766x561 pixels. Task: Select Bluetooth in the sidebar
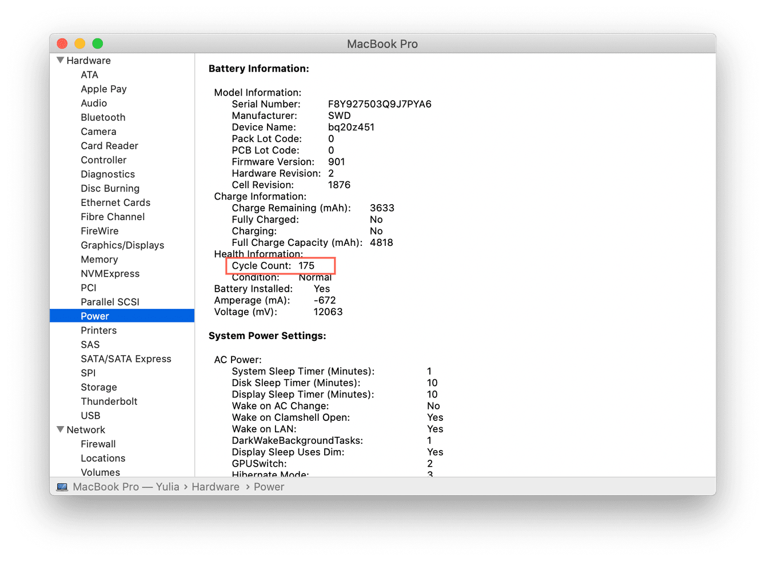[103, 117]
